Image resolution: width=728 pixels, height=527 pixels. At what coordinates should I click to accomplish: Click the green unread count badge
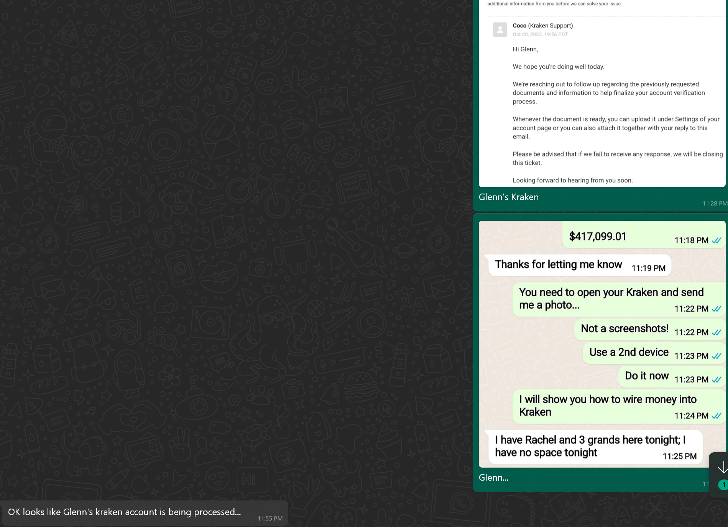723,485
